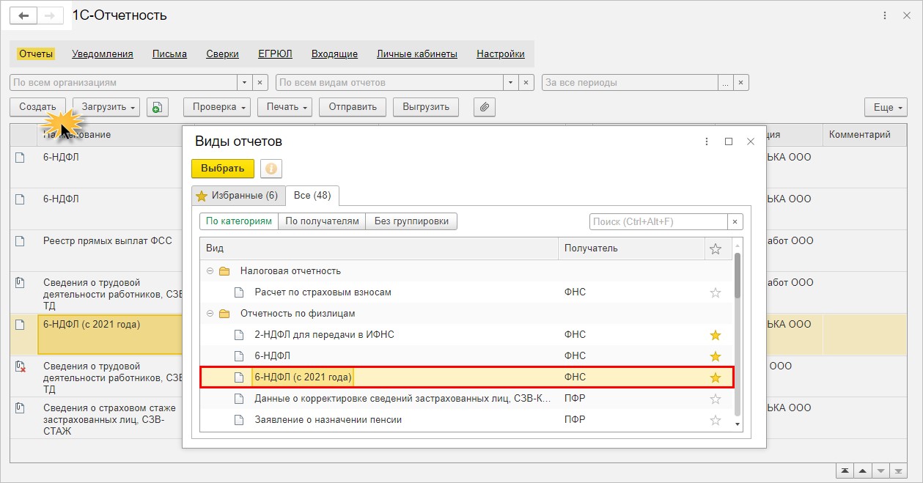The image size is (923, 483).
Task: Click the Создать button
Action: (38, 107)
